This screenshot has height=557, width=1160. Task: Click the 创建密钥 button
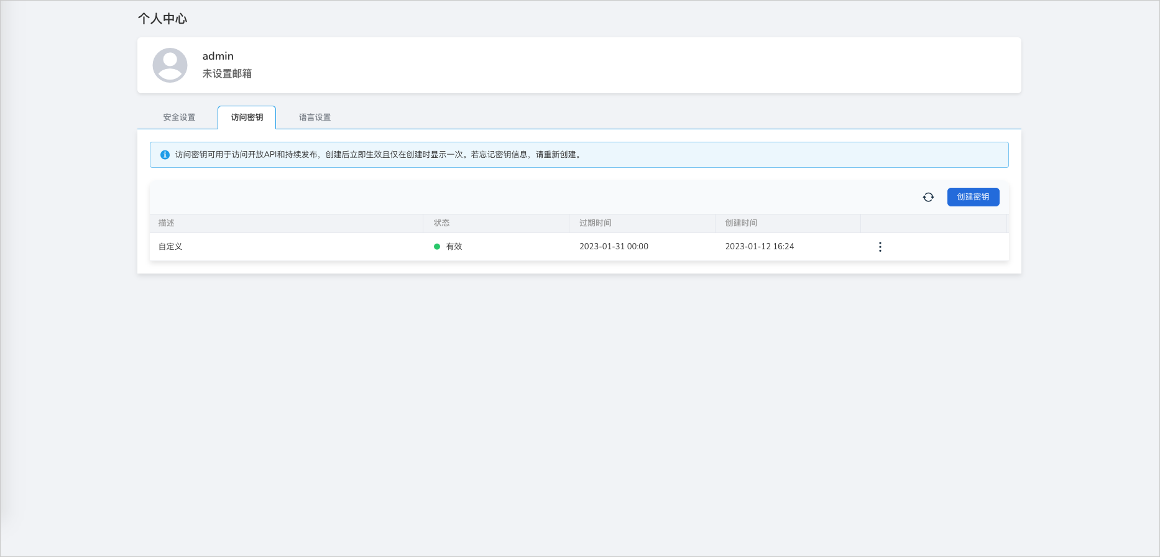point(973,197)
